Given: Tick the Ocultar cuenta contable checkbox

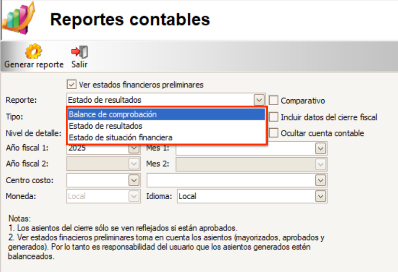Looking at the screenshot, I should point(274,133).
